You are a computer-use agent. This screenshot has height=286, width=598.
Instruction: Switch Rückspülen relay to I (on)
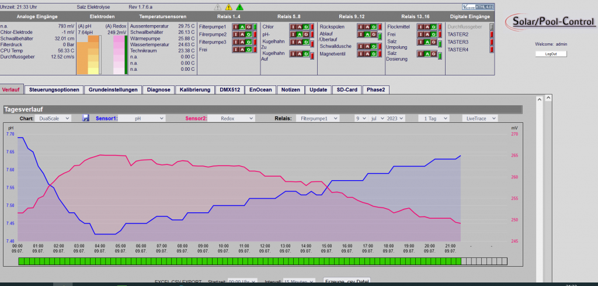point(361,27)
